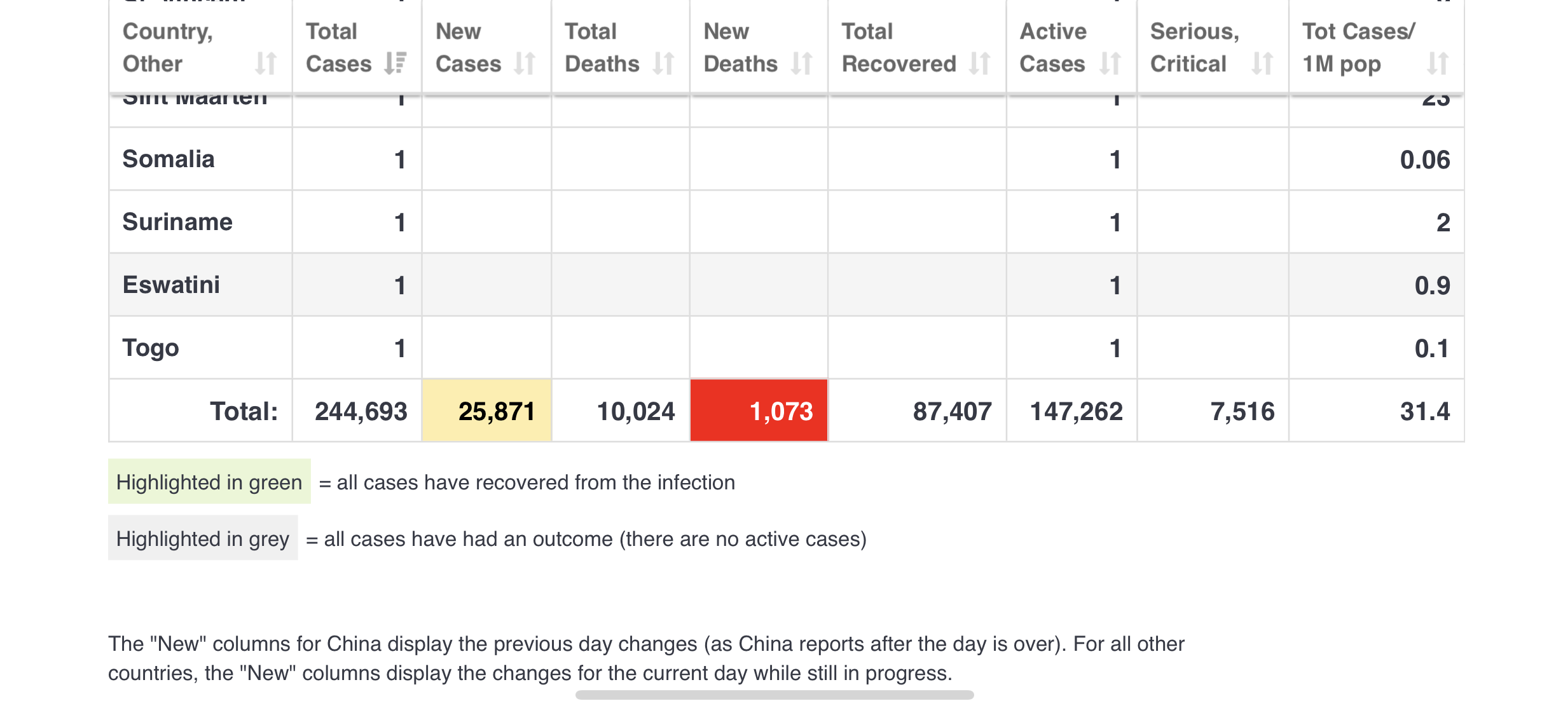Click sort icon in Total Cases column
1549x715 pixels.
(396, 64)
